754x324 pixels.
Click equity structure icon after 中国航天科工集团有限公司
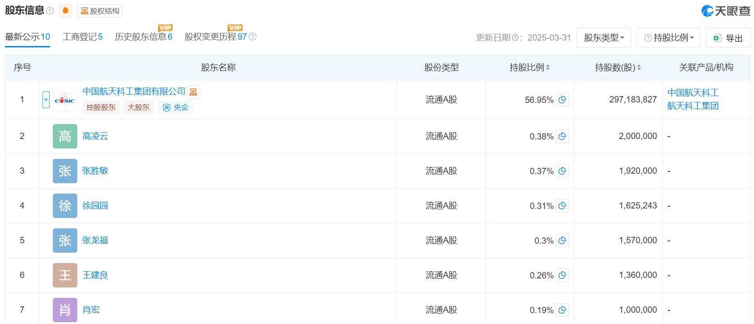coord(193,92)
